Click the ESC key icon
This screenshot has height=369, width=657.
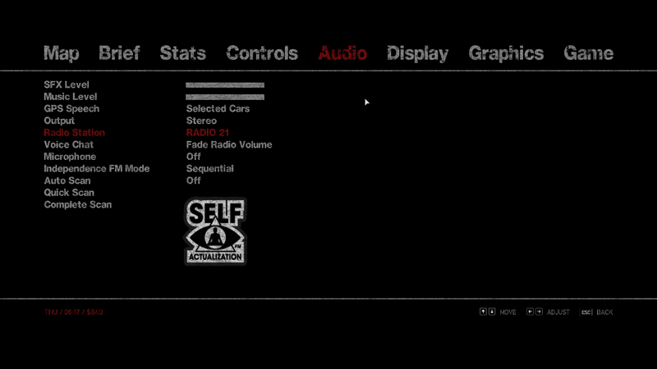click(586, 312)
